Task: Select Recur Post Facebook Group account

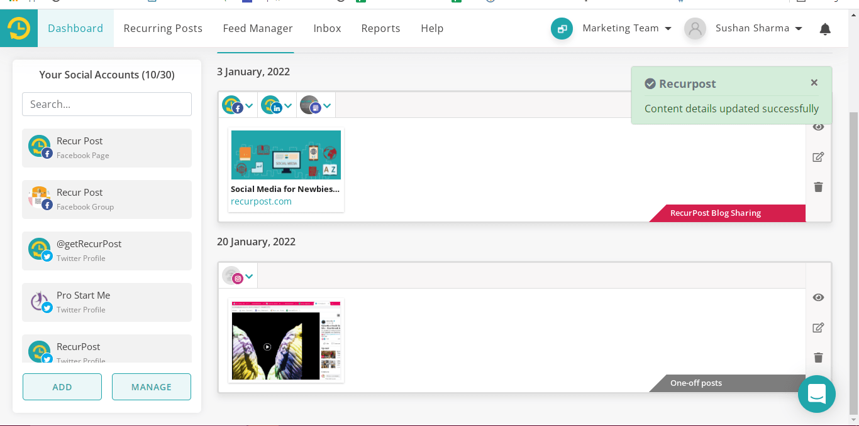Action: click(107, 200)
